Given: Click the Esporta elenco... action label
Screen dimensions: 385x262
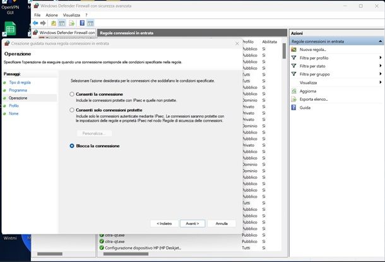Looking at the screenshot, I should click(x=314, y=100).
